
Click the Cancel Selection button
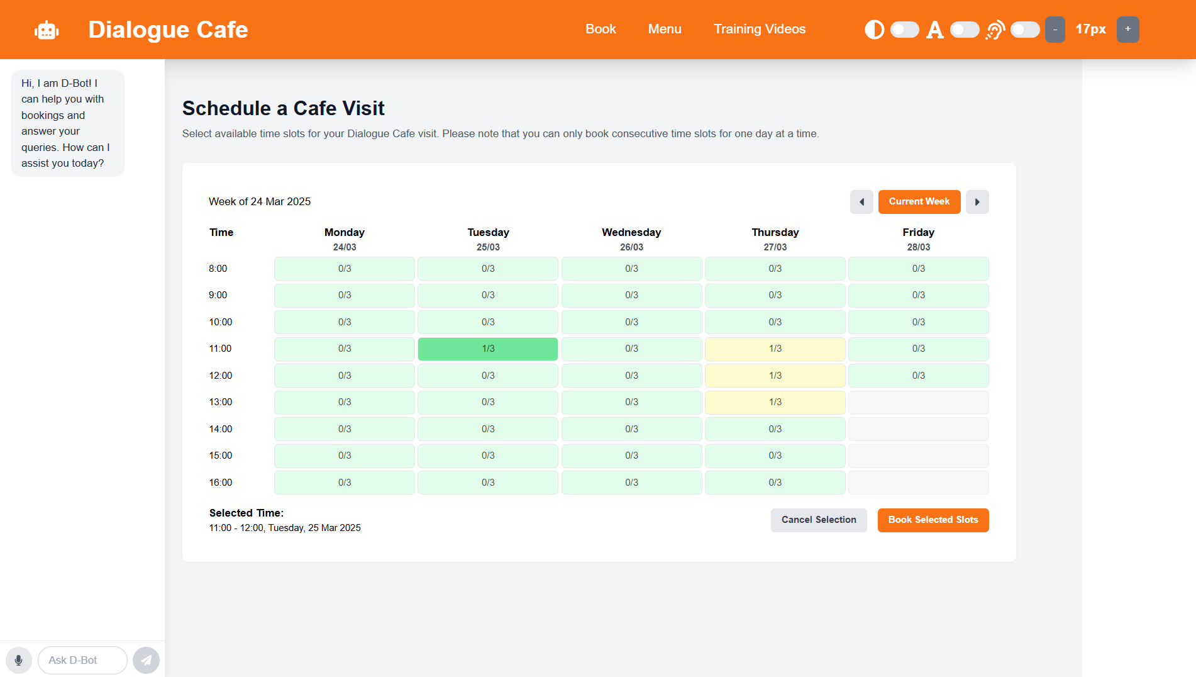click(x=819, y=520)
